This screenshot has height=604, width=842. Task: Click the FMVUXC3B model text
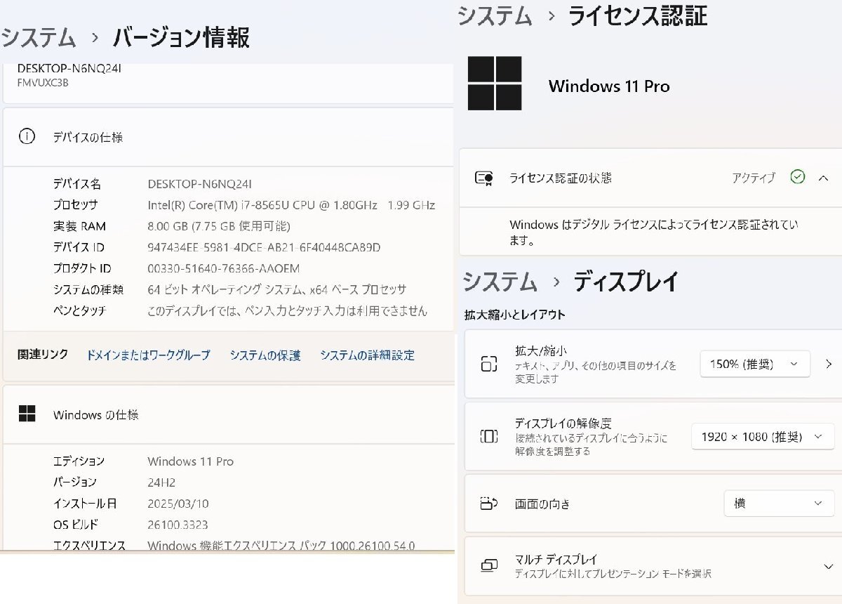(43, 83)
